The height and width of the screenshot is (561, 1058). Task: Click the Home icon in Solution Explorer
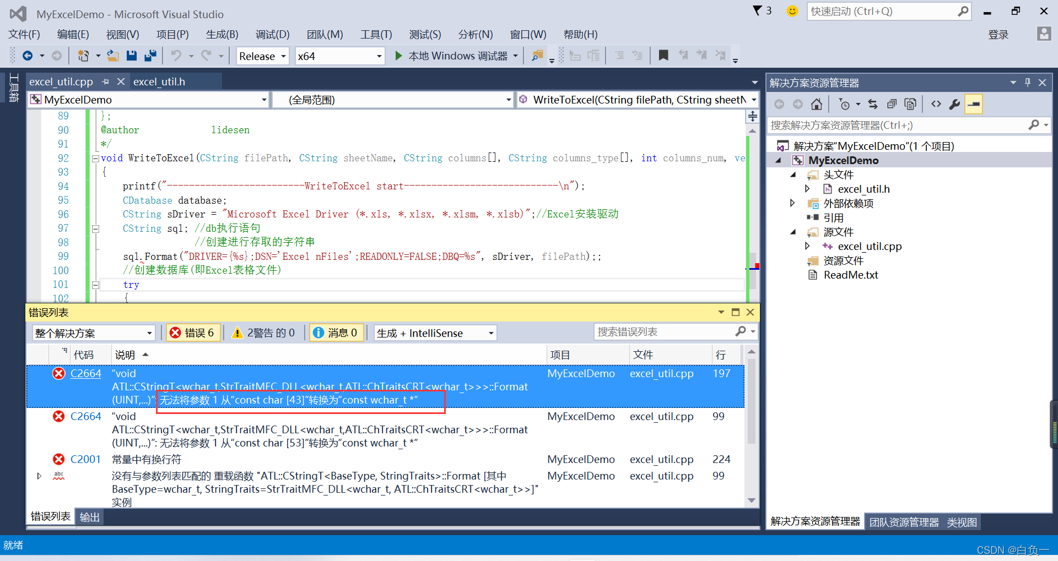point(817,104)
